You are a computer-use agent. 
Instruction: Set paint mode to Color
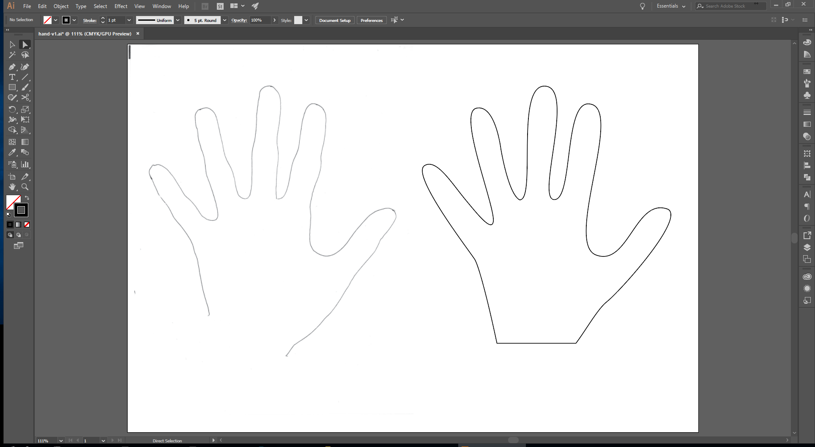10,224
